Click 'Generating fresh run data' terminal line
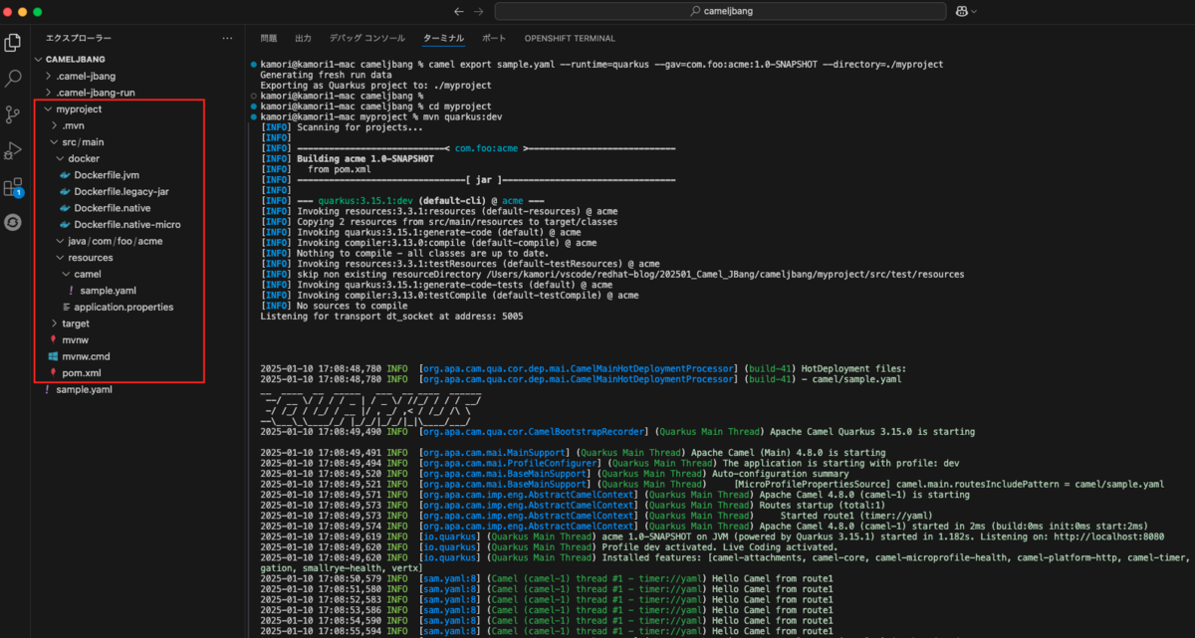 [326, 75]
